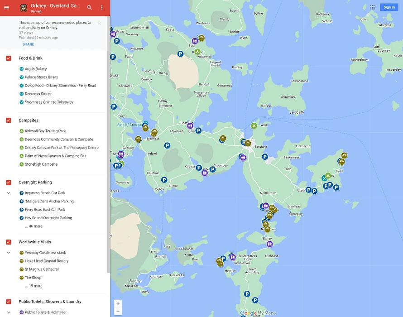Click the sidebar vertical scrollbar
Viewport: 403px width, 317px height.
[109, 144]
